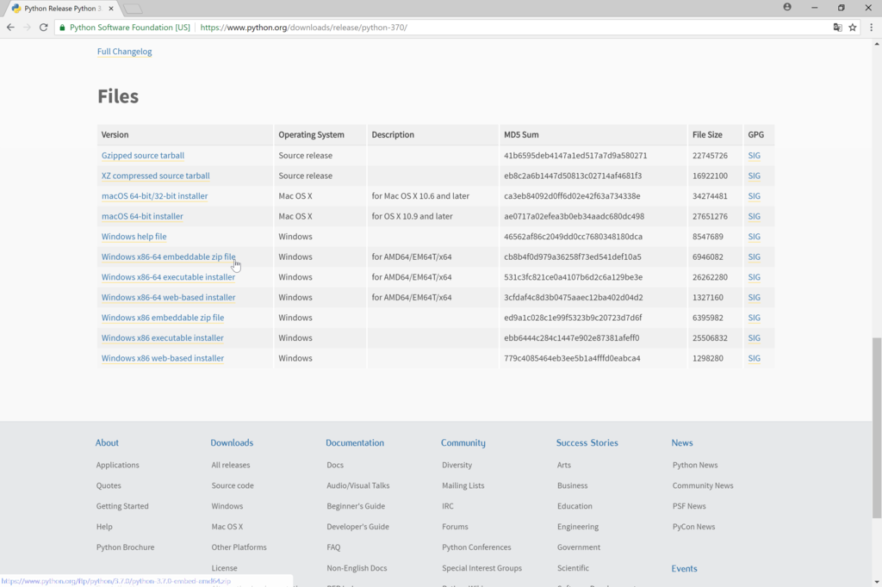
Task: Open Mac OS X footer link
Action: click(x=227, y=527)
